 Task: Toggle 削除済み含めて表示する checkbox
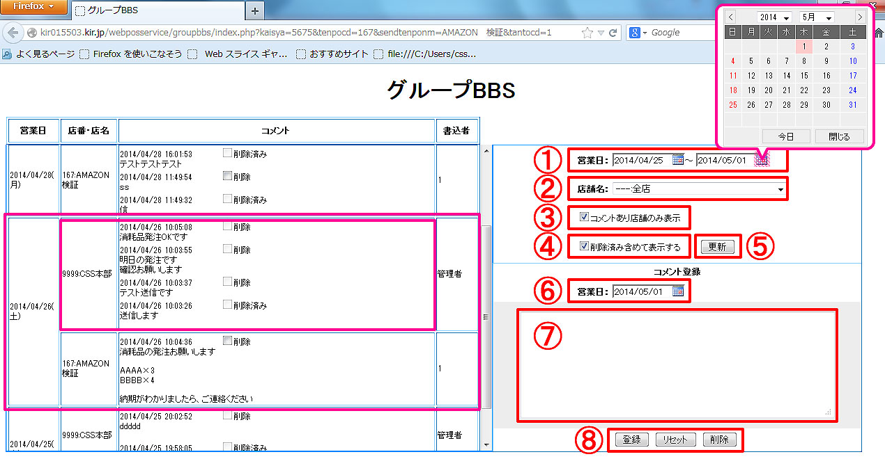coord(584,246)
